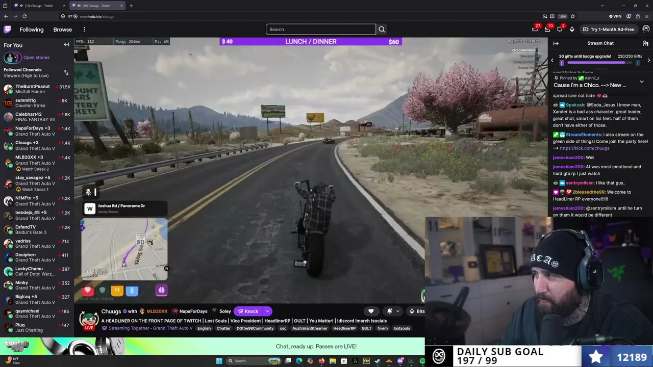
Task: Show previous gift leaderboard item
Action: pos(552,60)
